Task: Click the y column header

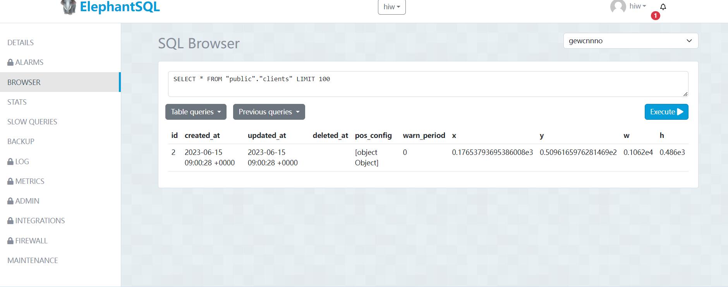Action: [542, 136]
